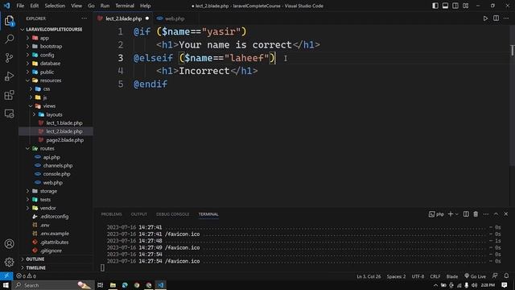Select language mode Blade in status bar
Screen dimensions: 515x290
tap(452, 276)
